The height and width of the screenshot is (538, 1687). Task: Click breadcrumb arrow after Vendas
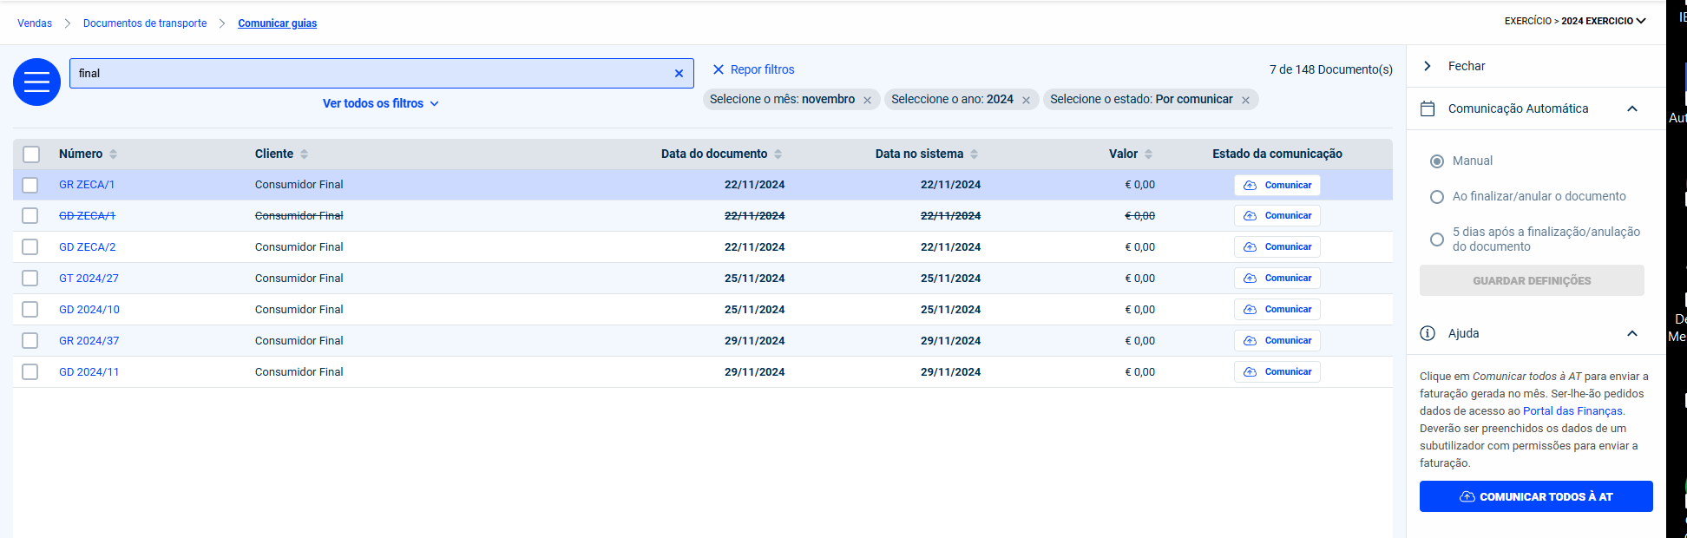(68, 23)
